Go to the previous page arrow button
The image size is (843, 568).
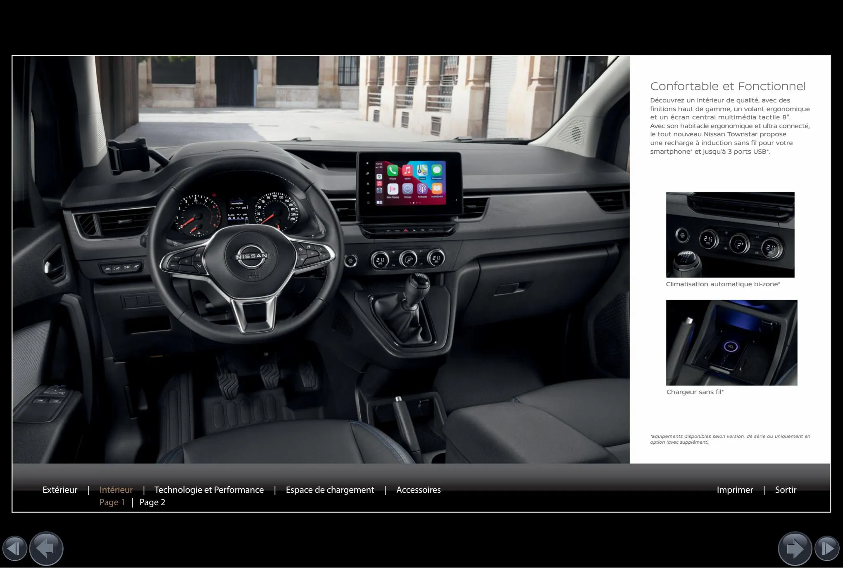[x=46, y=549]
